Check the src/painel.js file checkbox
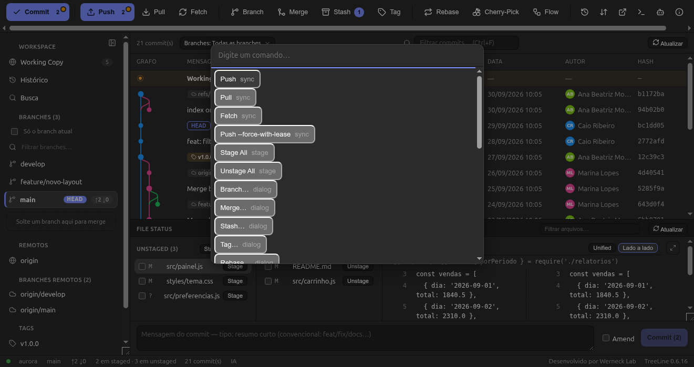 coord(142,267)
